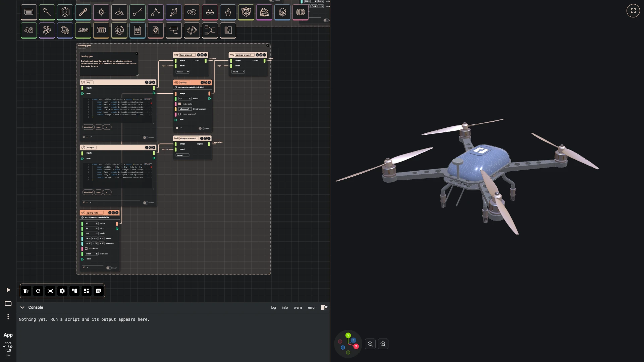Viewport: 644px width, 362px height.
Task: Open the line segment node category
Action: click(138, 12)
